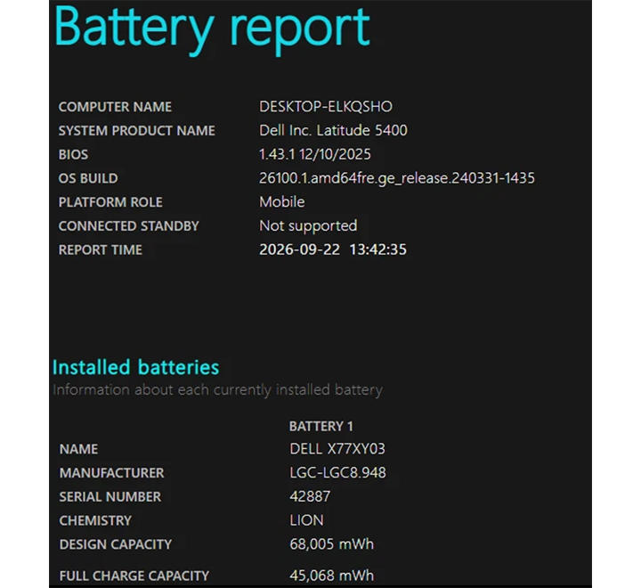Click the Battery report heading
641x588 pixels.
tap(212, 29)
